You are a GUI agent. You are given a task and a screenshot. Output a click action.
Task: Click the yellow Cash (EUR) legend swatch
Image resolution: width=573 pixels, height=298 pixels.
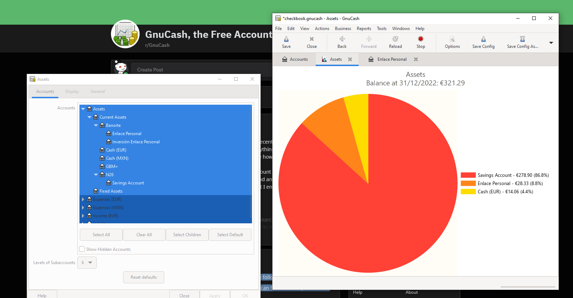pyautogui.click(x=468, y=192)
